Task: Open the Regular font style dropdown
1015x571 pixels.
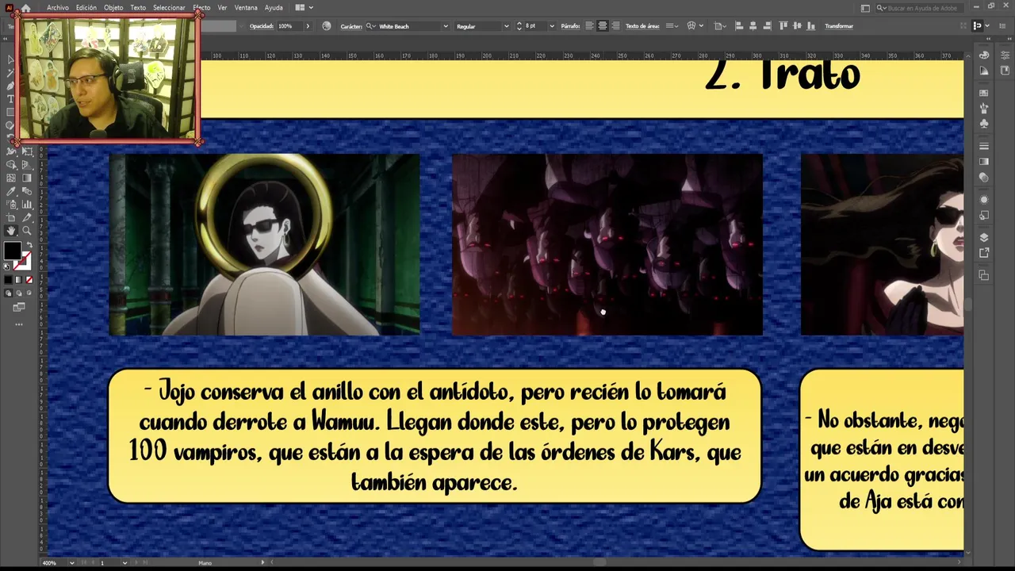Action: click(506, 26)
